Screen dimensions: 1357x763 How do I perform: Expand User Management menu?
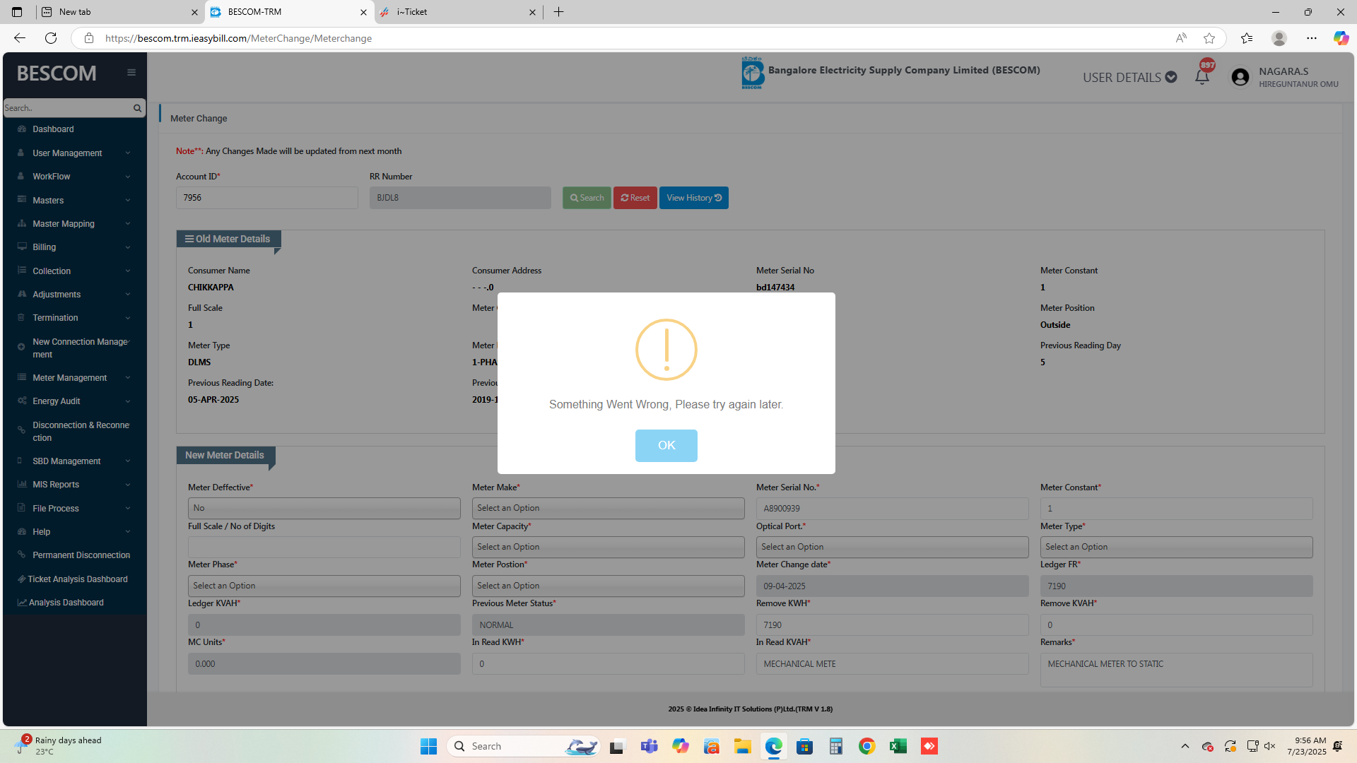[x=75, y=153]
